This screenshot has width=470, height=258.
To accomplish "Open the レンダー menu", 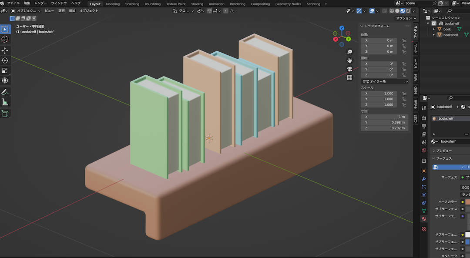I will coord(41,3).
